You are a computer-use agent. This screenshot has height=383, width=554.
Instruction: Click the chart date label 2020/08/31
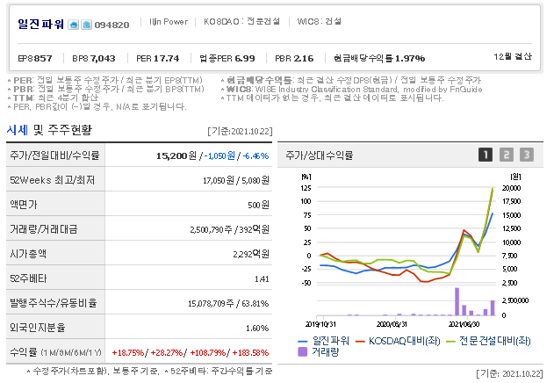tap(392, 324)
